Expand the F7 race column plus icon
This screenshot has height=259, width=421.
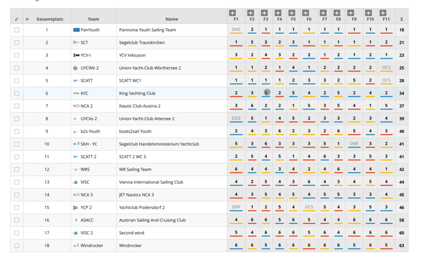[x=323, y=13]
